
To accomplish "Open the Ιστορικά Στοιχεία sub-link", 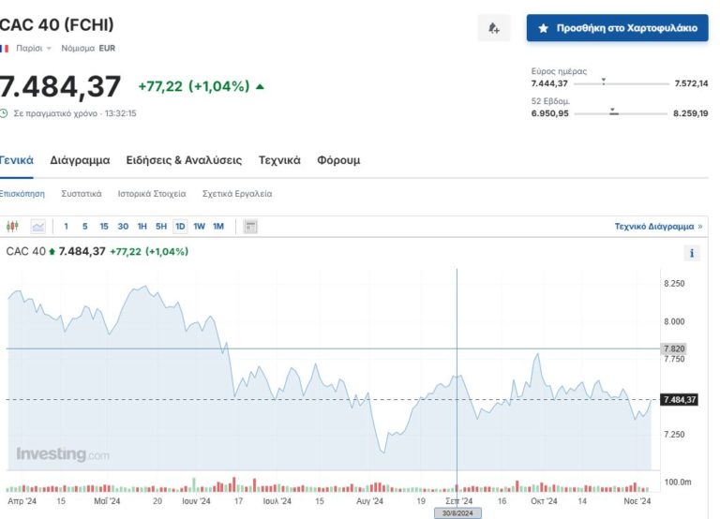I will [x=151, y=194].
